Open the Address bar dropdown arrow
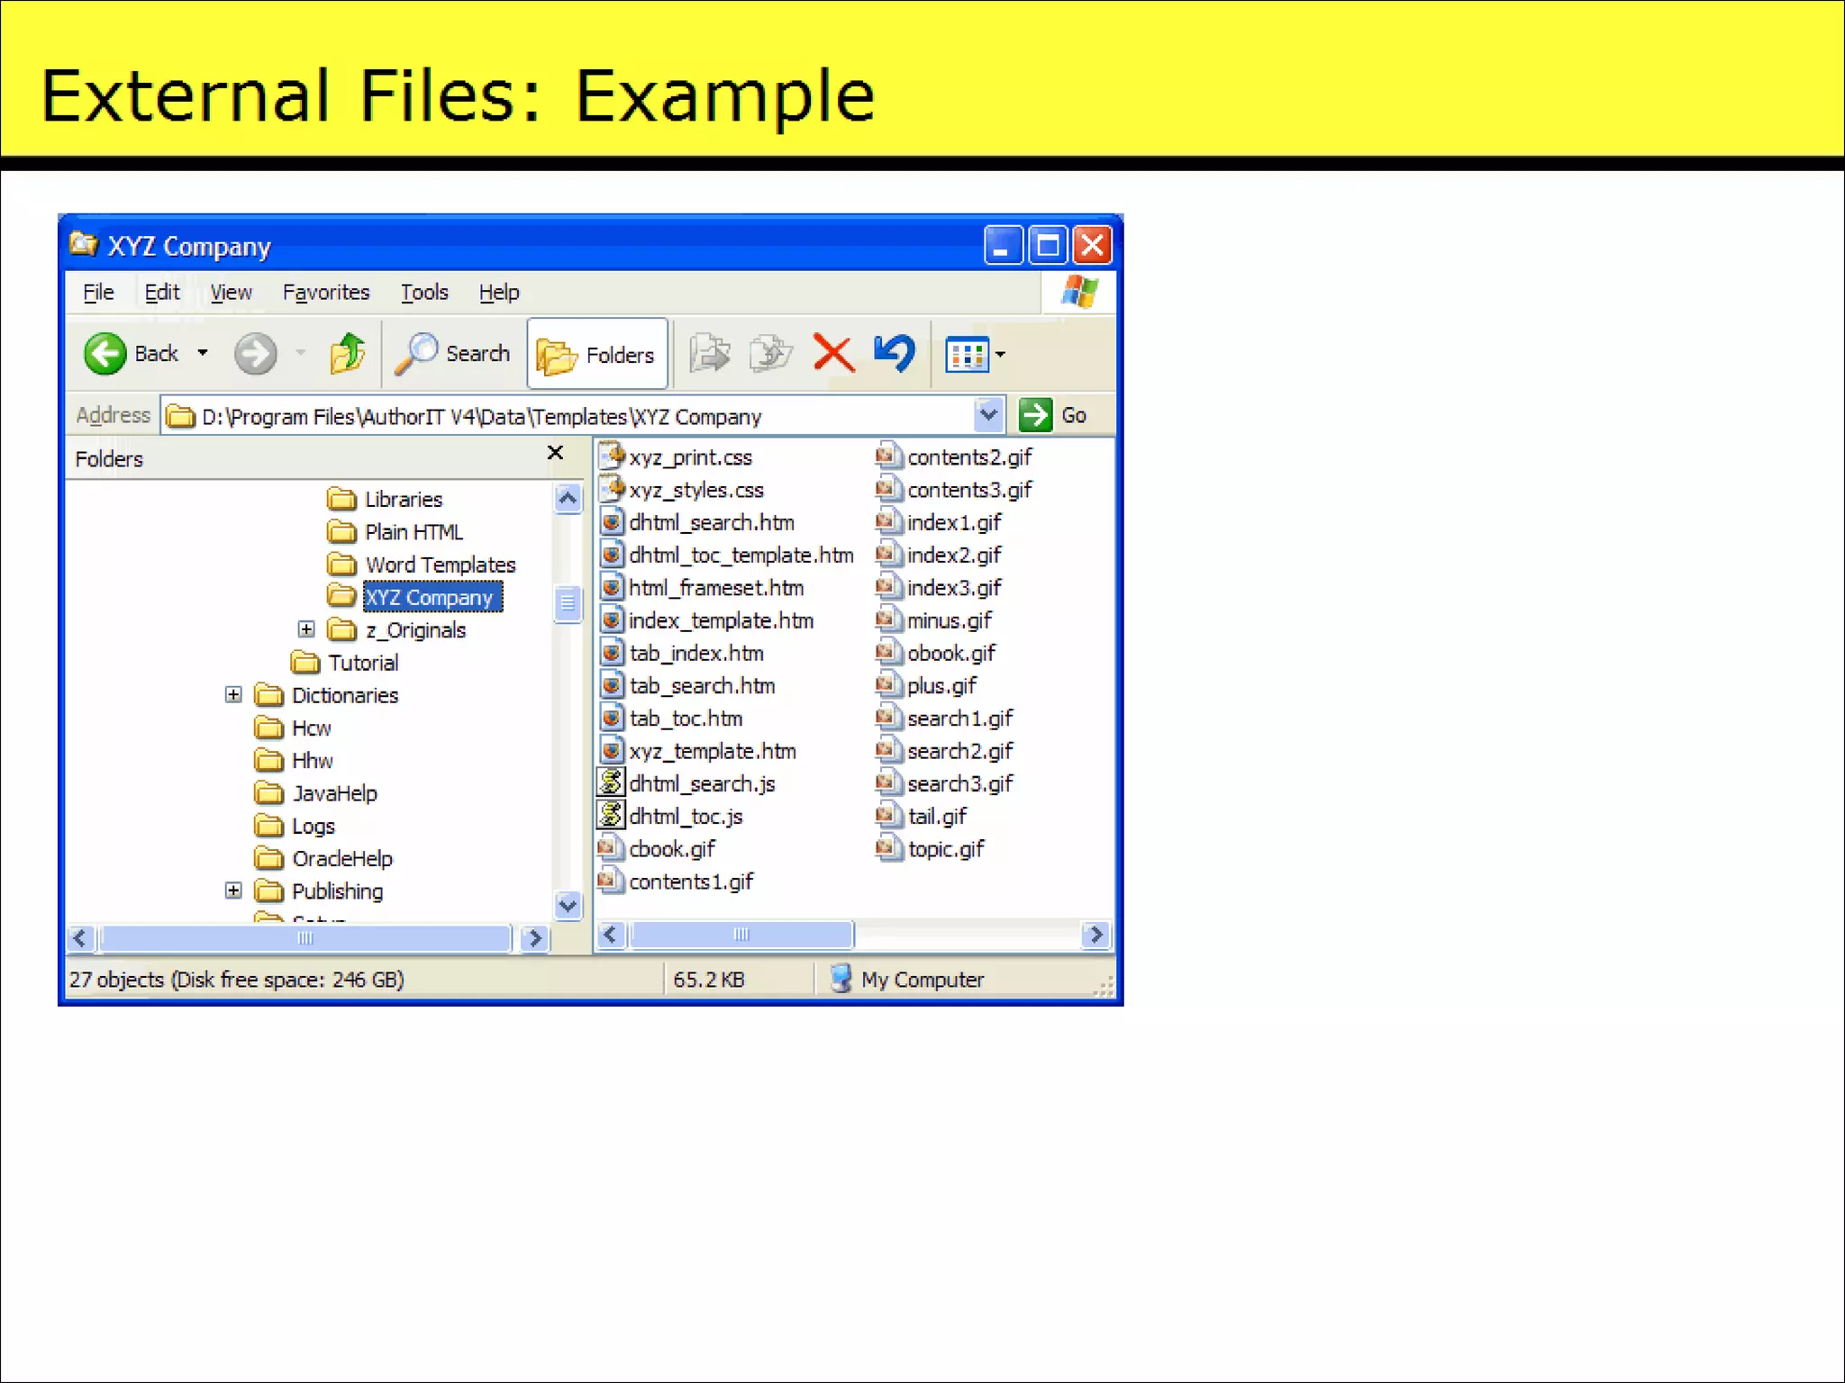 coord(988,415)
